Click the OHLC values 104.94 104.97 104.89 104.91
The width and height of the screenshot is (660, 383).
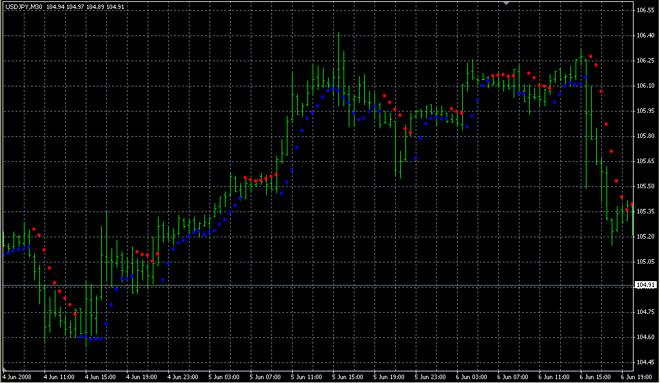(x=86, y=7)
